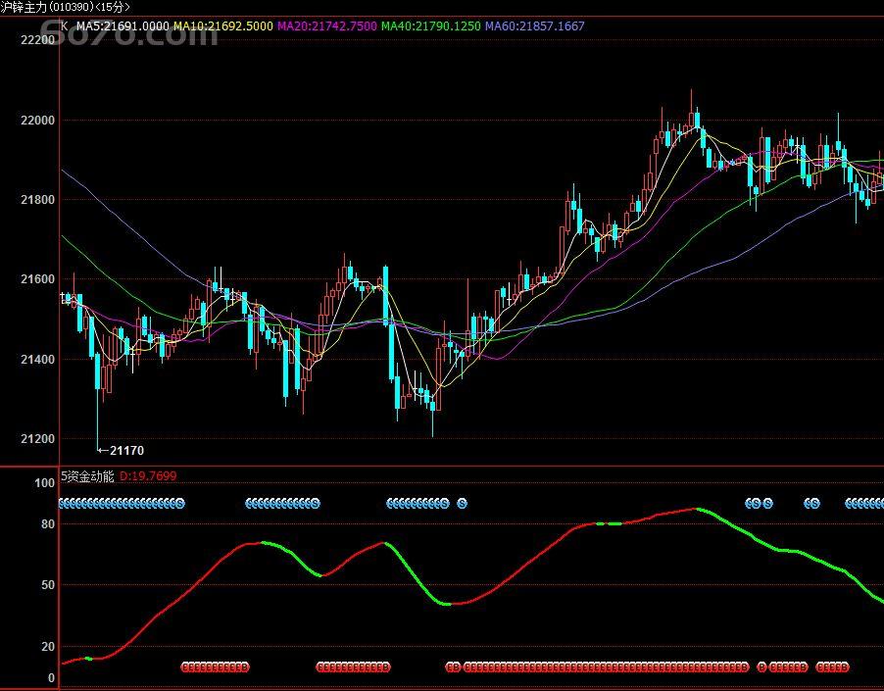Image resolution: width=884 pixels, height=691 pixels.
Task: Click the 22000 price axis label
Action: 37,120
